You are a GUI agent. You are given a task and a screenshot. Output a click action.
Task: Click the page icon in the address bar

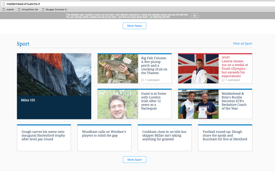[x=3, y=3]
